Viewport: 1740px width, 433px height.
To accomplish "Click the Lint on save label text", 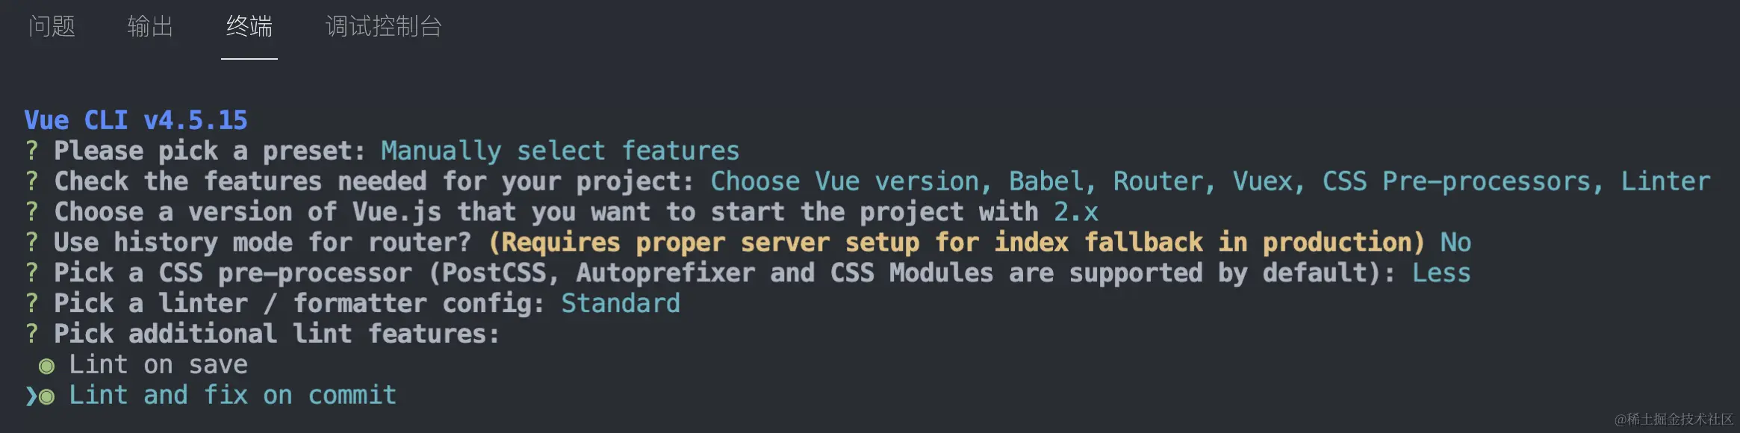I will 158,365.
